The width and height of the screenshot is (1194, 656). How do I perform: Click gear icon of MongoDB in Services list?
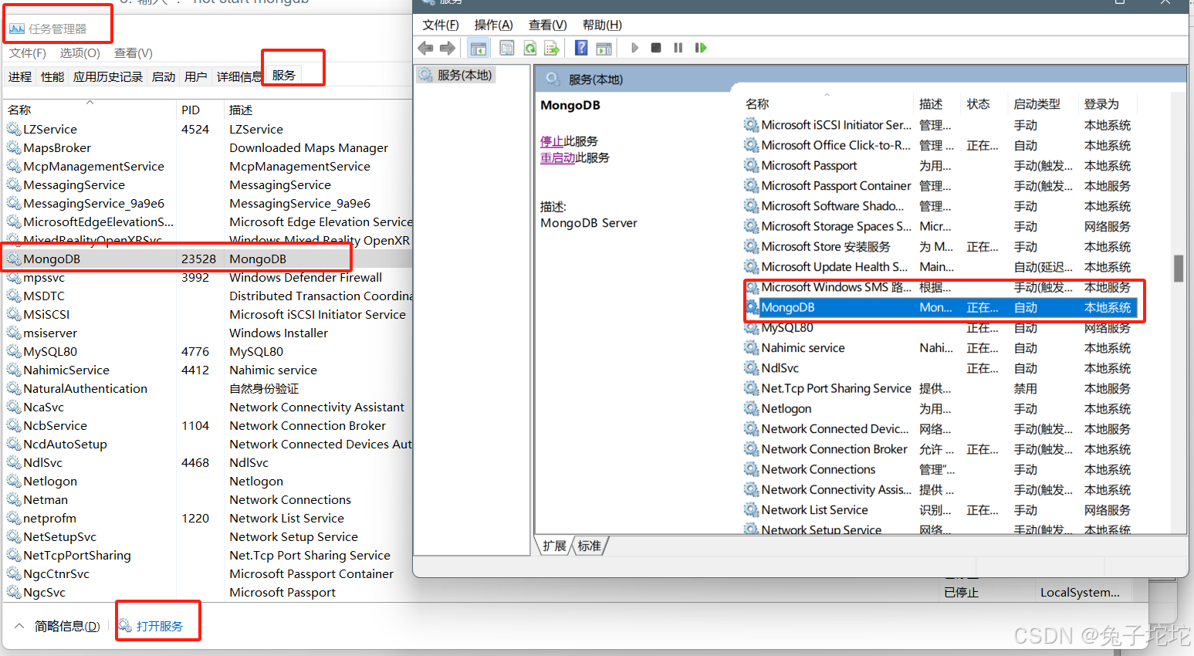(x=752, y=307)
